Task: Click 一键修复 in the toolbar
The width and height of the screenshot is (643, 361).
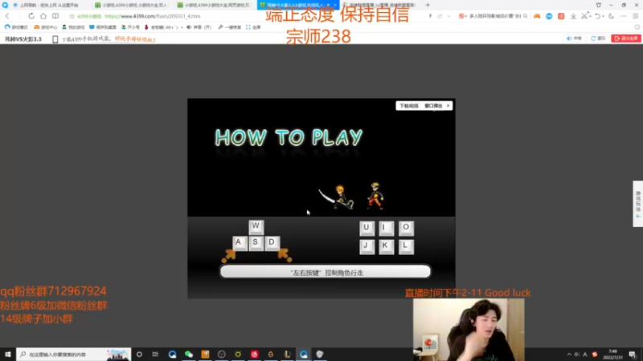Action: click(x=230, y=27)
